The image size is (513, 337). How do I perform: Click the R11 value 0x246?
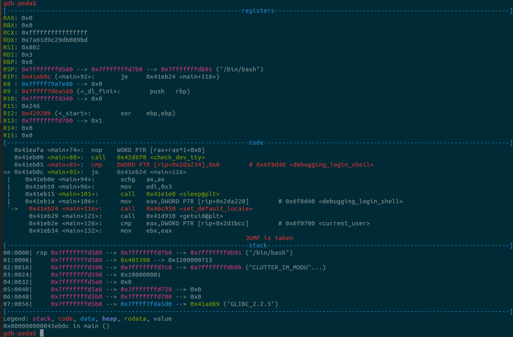31,106
